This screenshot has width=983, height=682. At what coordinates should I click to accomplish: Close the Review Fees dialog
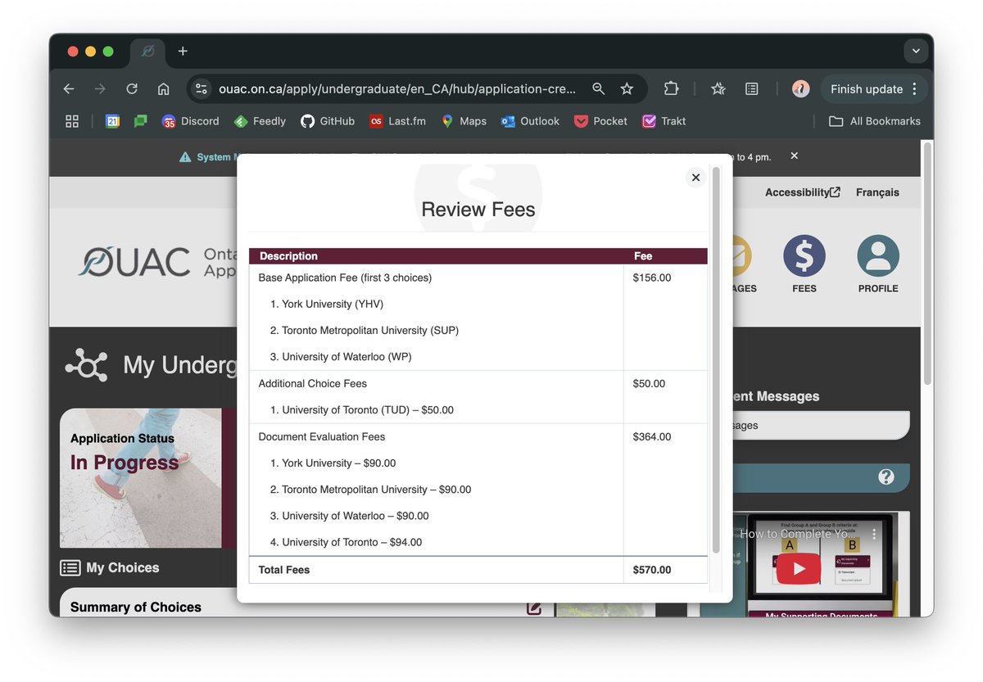[x=695, y=178]
